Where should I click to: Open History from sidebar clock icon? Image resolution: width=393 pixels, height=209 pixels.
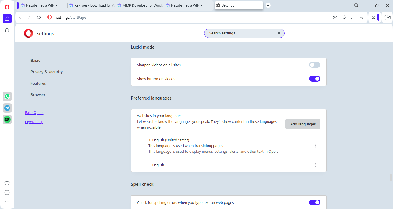(x=7, y=193)
